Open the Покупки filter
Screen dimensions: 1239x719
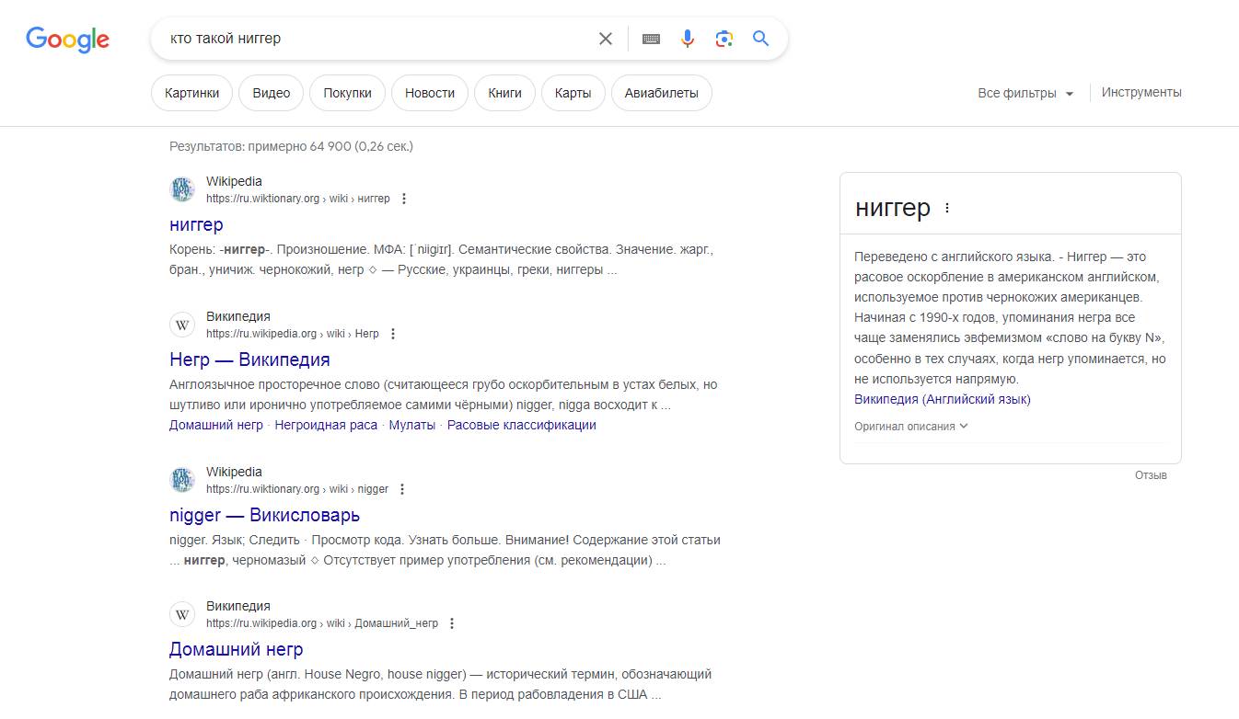[348, 93]
